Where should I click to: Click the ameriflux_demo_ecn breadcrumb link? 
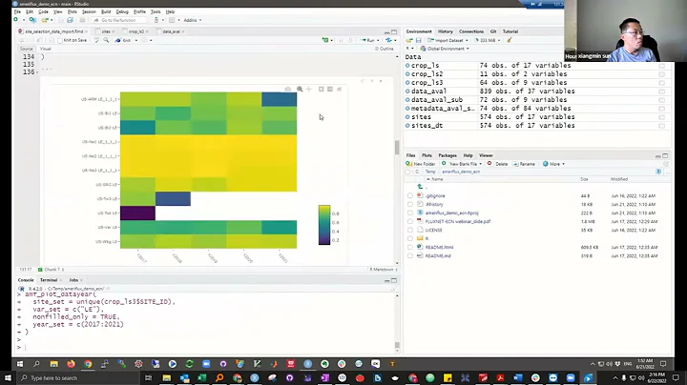pyautogui.click(x=461, y=172)
